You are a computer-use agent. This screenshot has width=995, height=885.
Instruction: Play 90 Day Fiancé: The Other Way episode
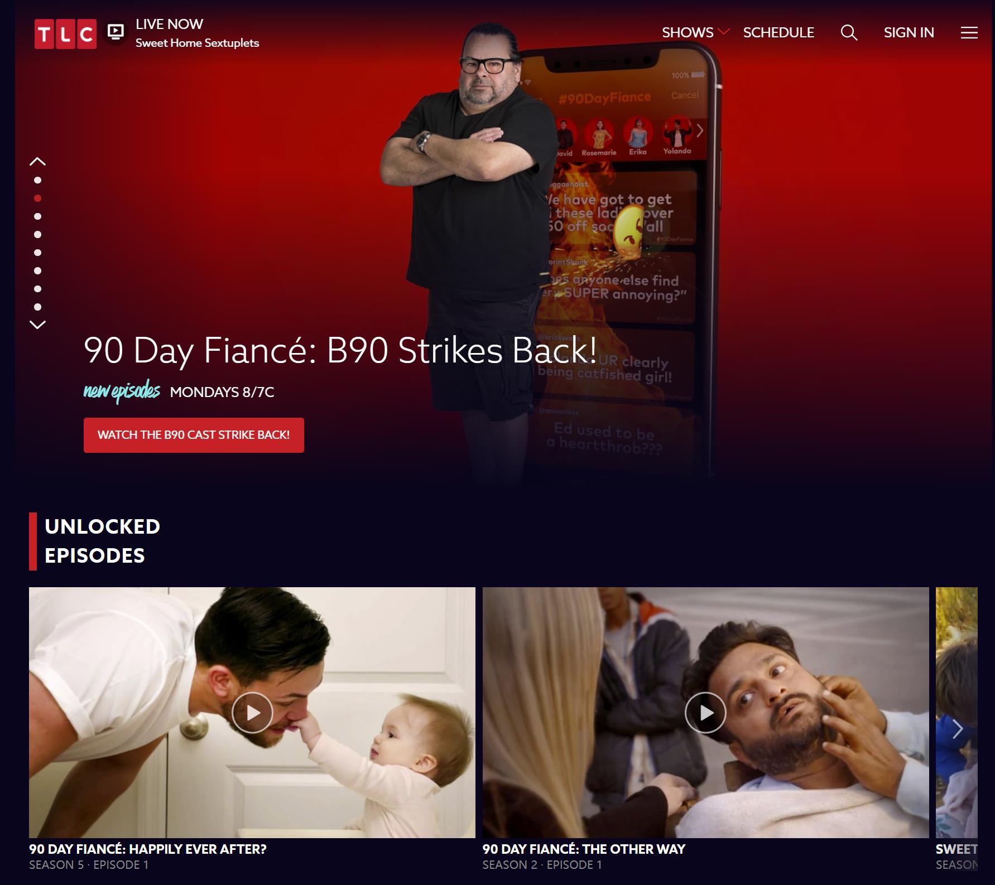[706, 712]
